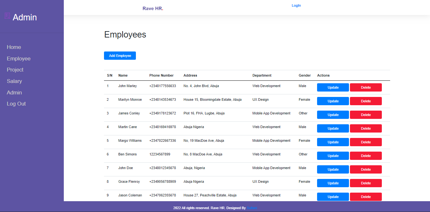The width and height of the screenshot is (430, 212).
Task: Delete James Conley's record
Action: 366,115
